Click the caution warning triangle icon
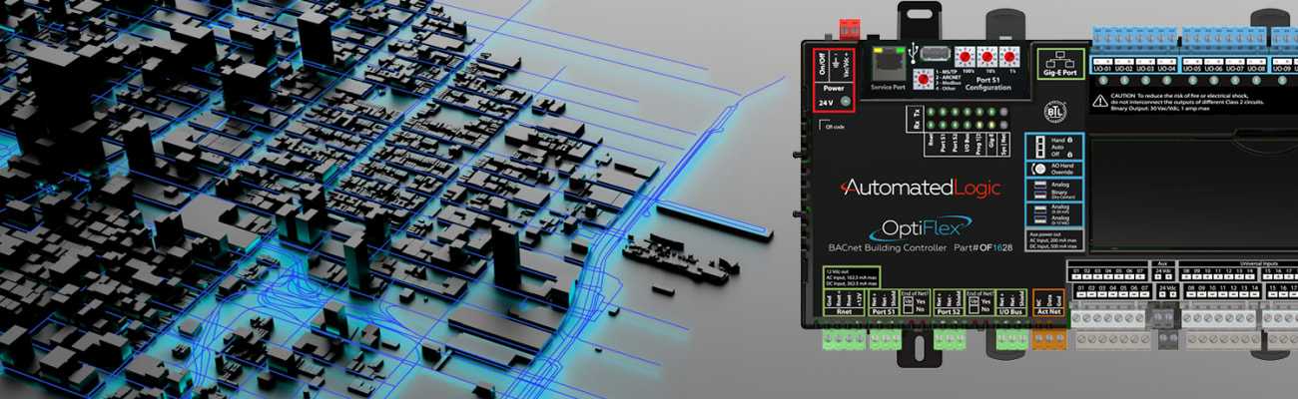 pyautogui.click(x=1100, y=100)
